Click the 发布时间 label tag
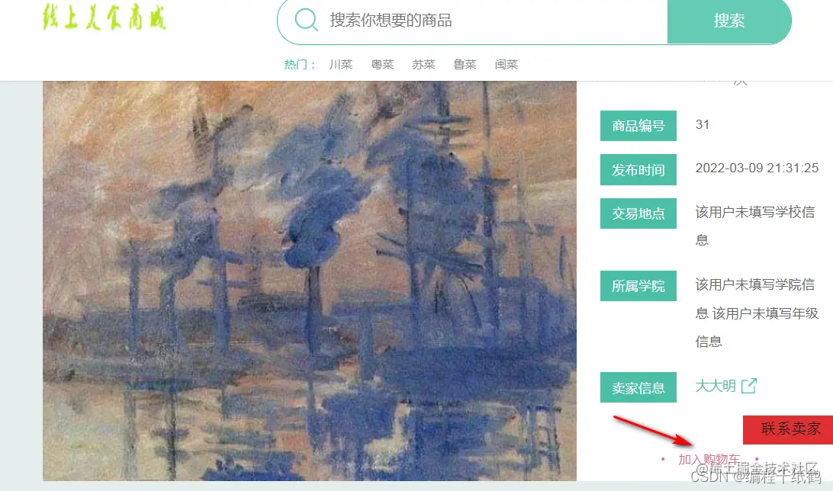This screenshot has width=833, height=491. click(638, 170)
